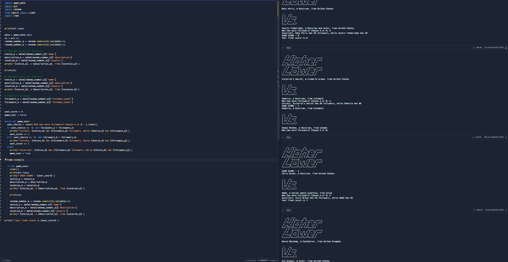Click Run button for the 15:38:44 run
The width and height of the screenshot is (508, 262).
[288, 137]
